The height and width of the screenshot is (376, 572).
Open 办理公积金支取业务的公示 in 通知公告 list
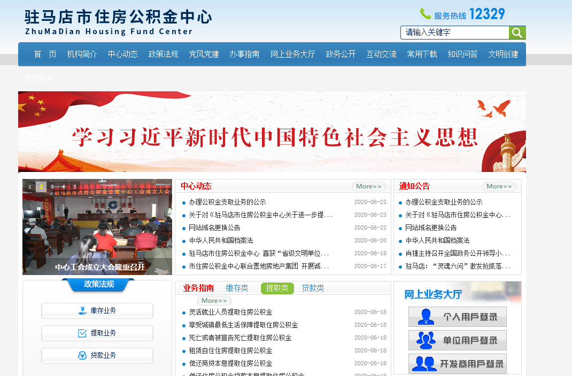point(444,202)
